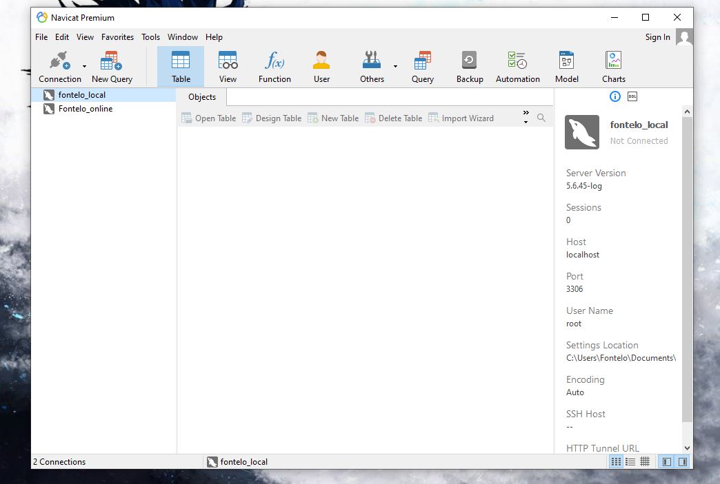
Task: Show the DDL panel icon
Action: click(632, 96)
